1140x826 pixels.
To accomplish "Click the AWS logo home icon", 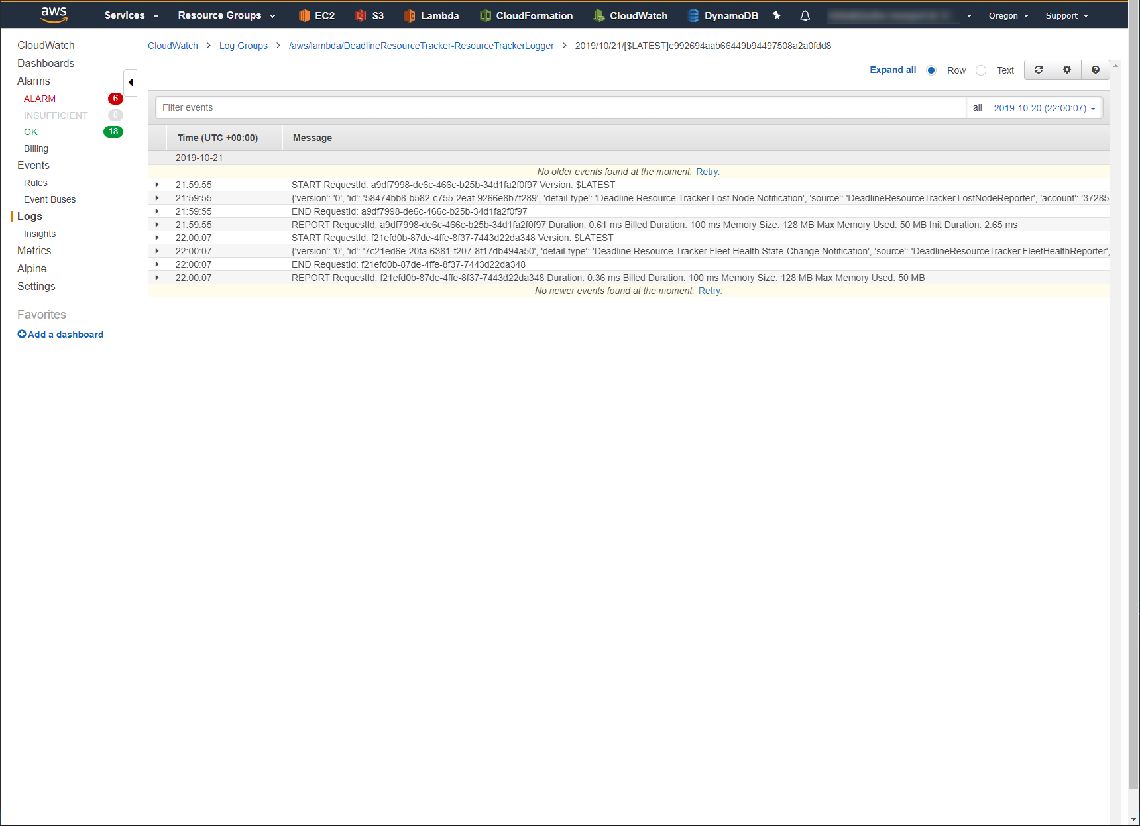I will tap(54, 15).
